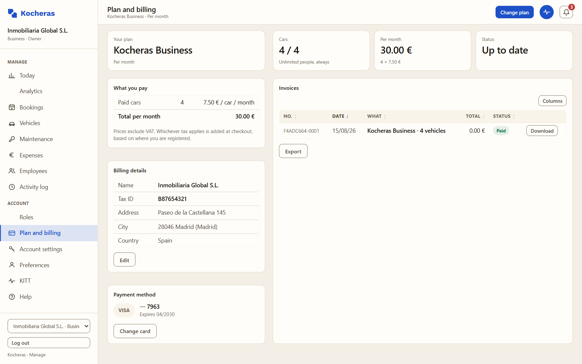Open Account settings via its key icon
Image resolution: width=582 pixels, height=364 pixels.
[x=12, y=249]
